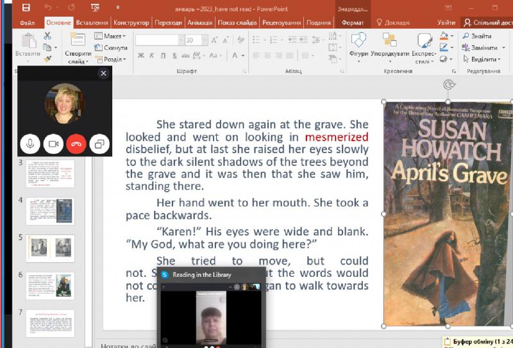Rotate the book cover image with the rotation handle

click(x=449, y=85)
